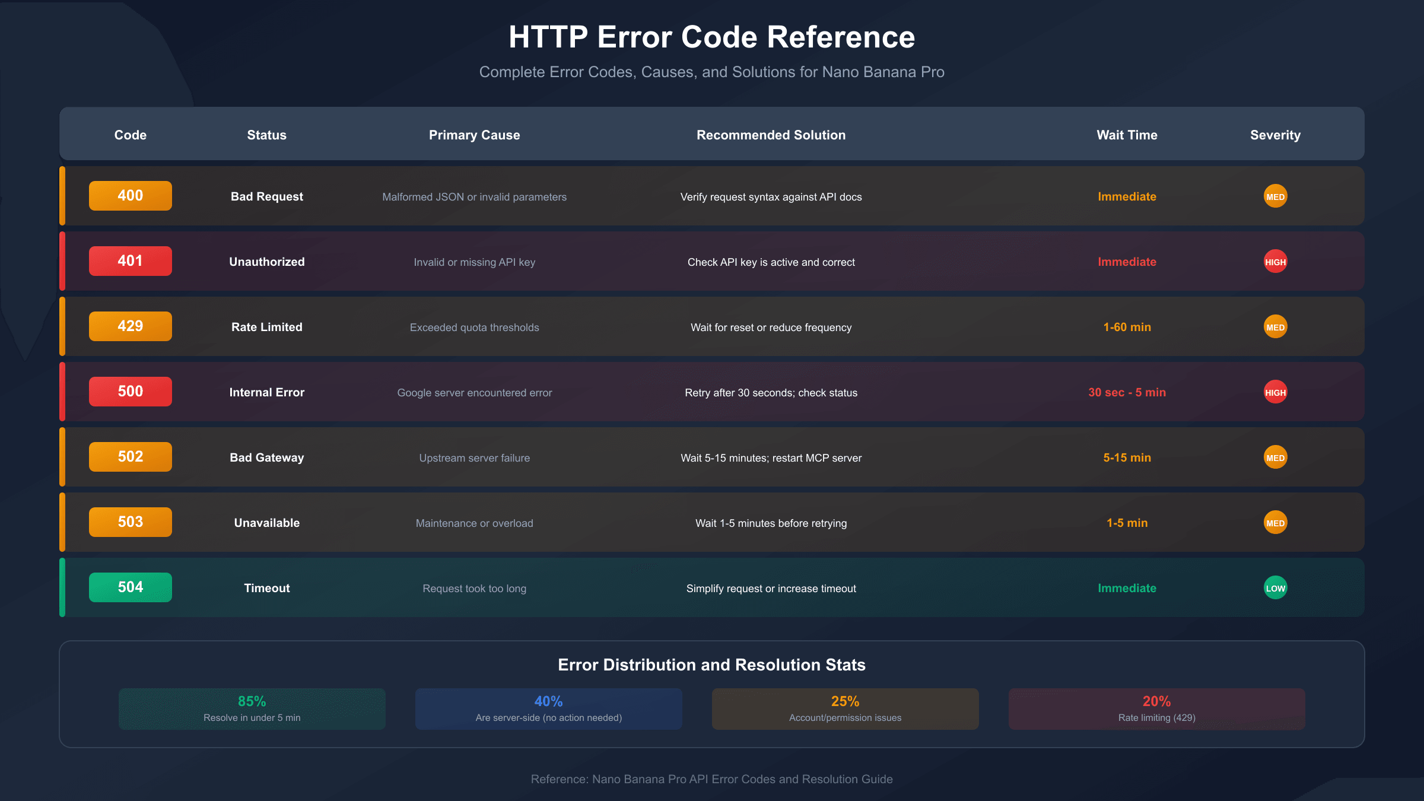The height and width of the screenshot is (801, 1424).
Task: Click the MED severity badge on Bad Gateway row
Action: [1276, 457]
